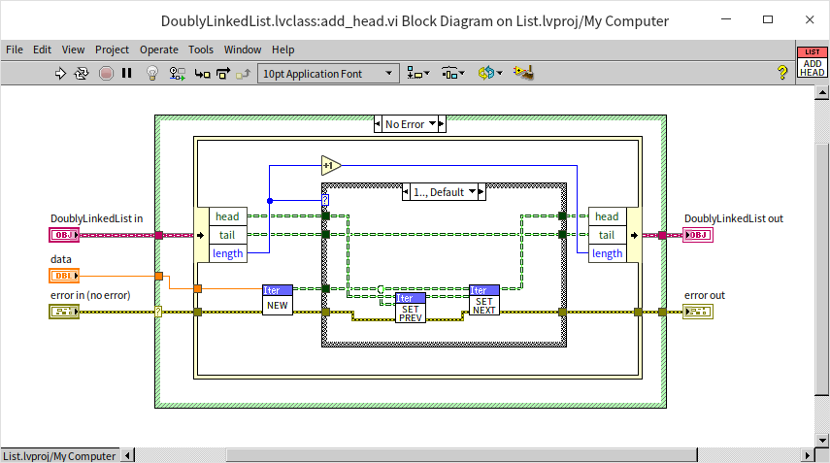Select the Increment (+1) function node
Viewport: 830px width, 463px height.
pos(330,165)
